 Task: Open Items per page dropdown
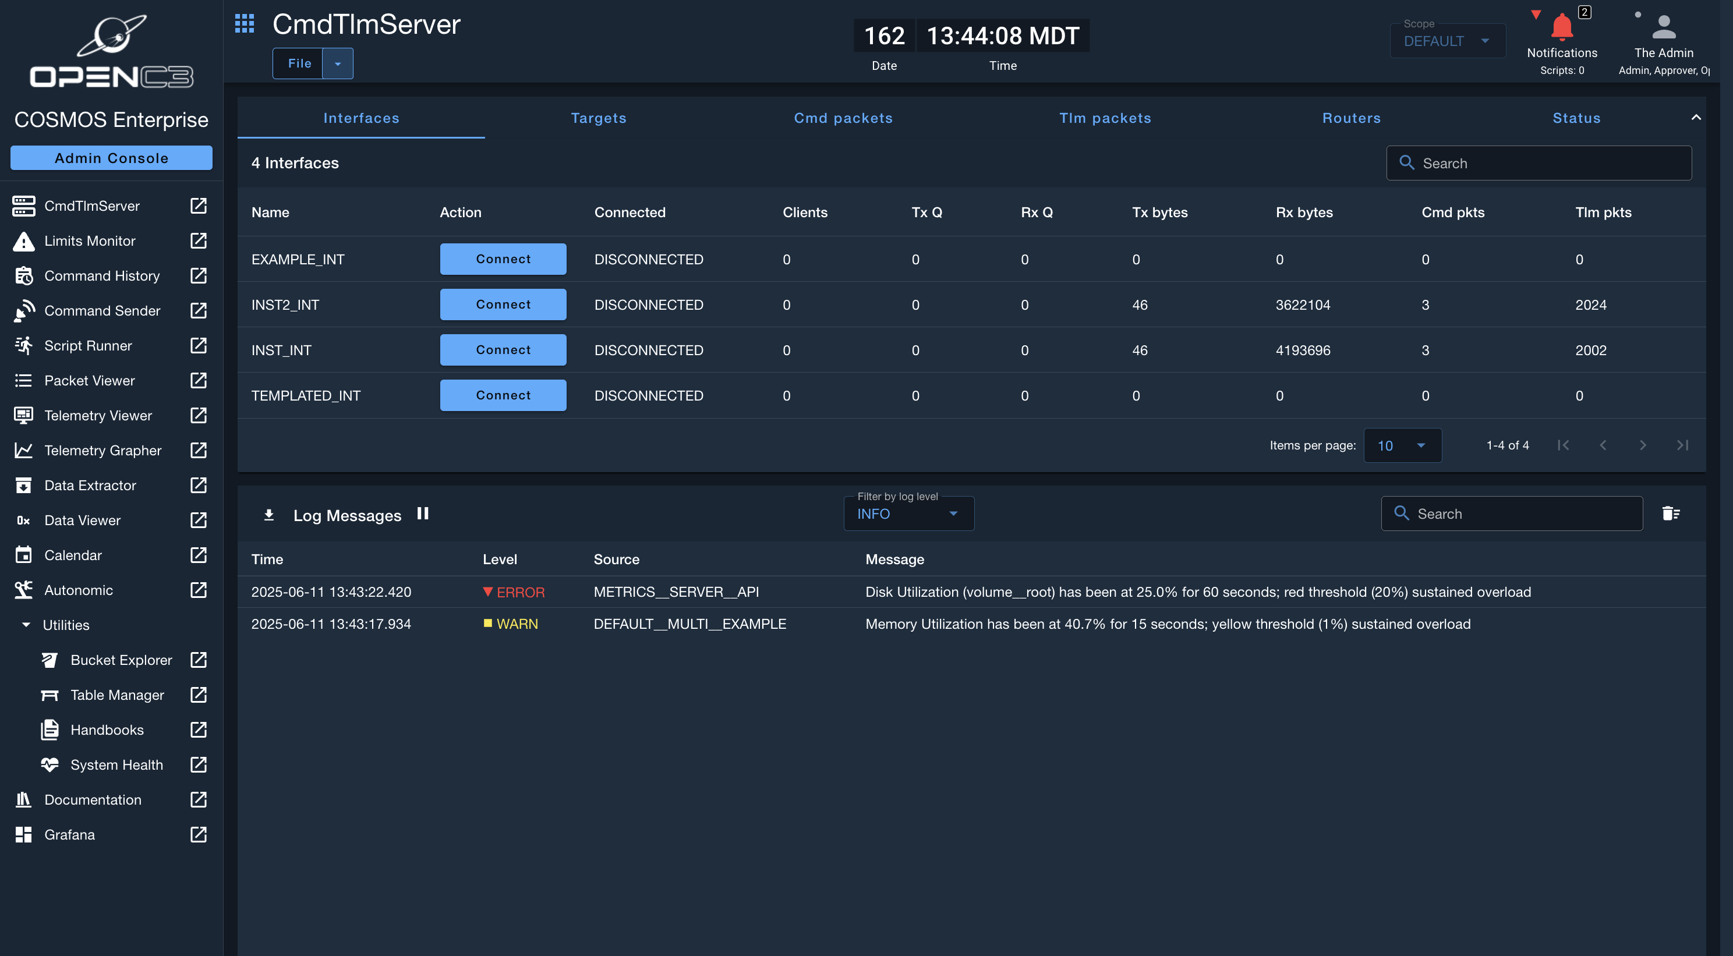1403,445
